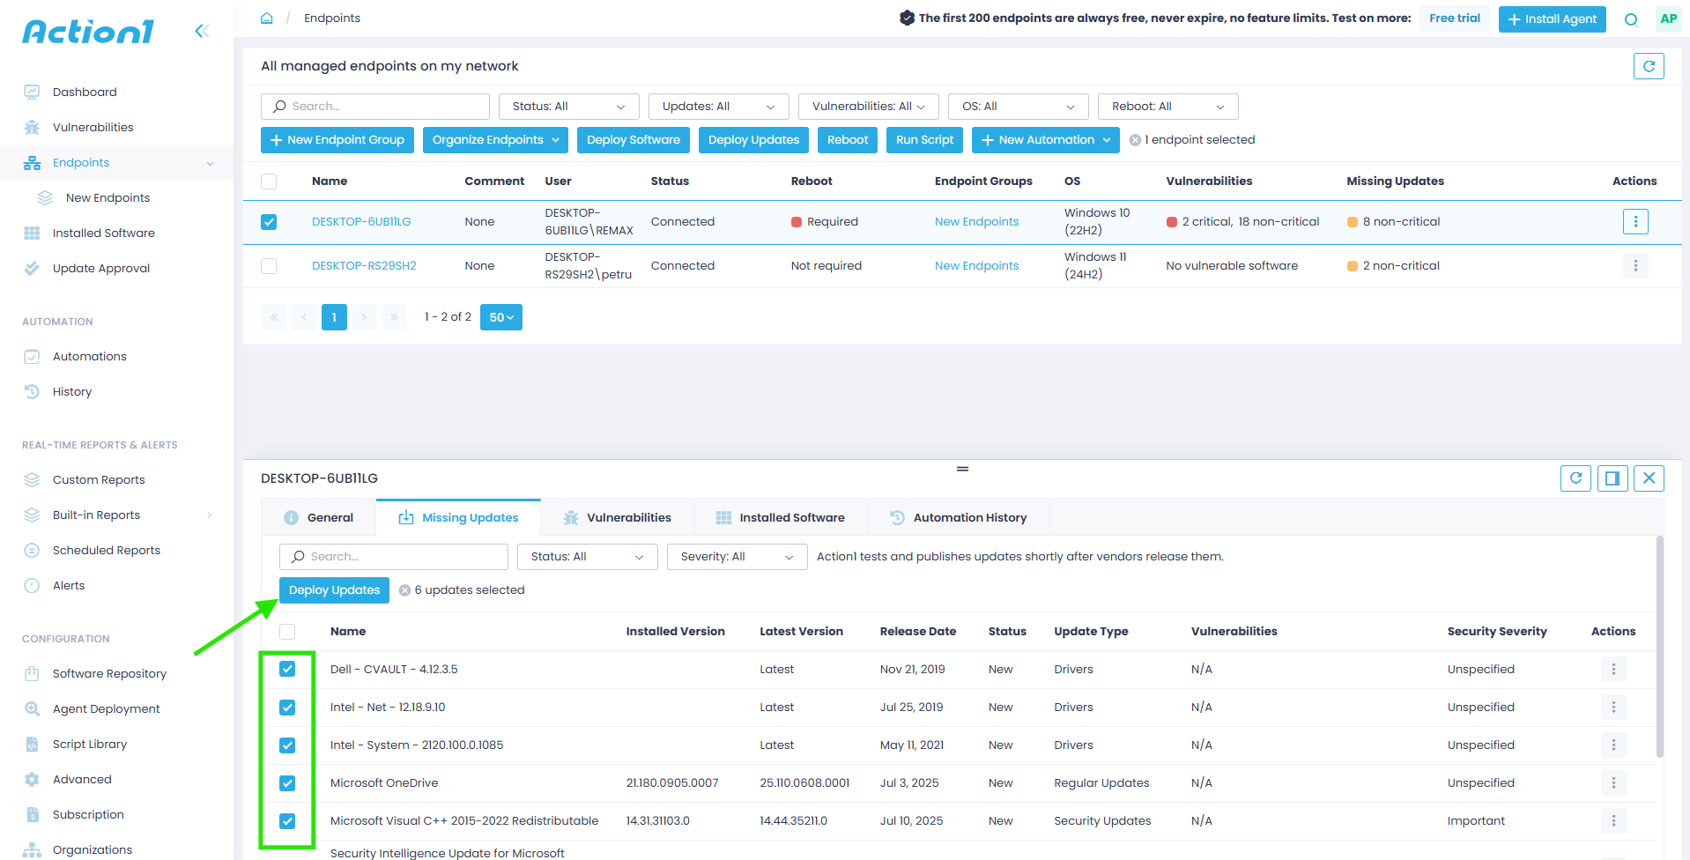Open actions menu for DESKTOP-6UB11LG row
Viewport: 1690px width, 860px height.
pyautogui.click(x=1634, y=222)
